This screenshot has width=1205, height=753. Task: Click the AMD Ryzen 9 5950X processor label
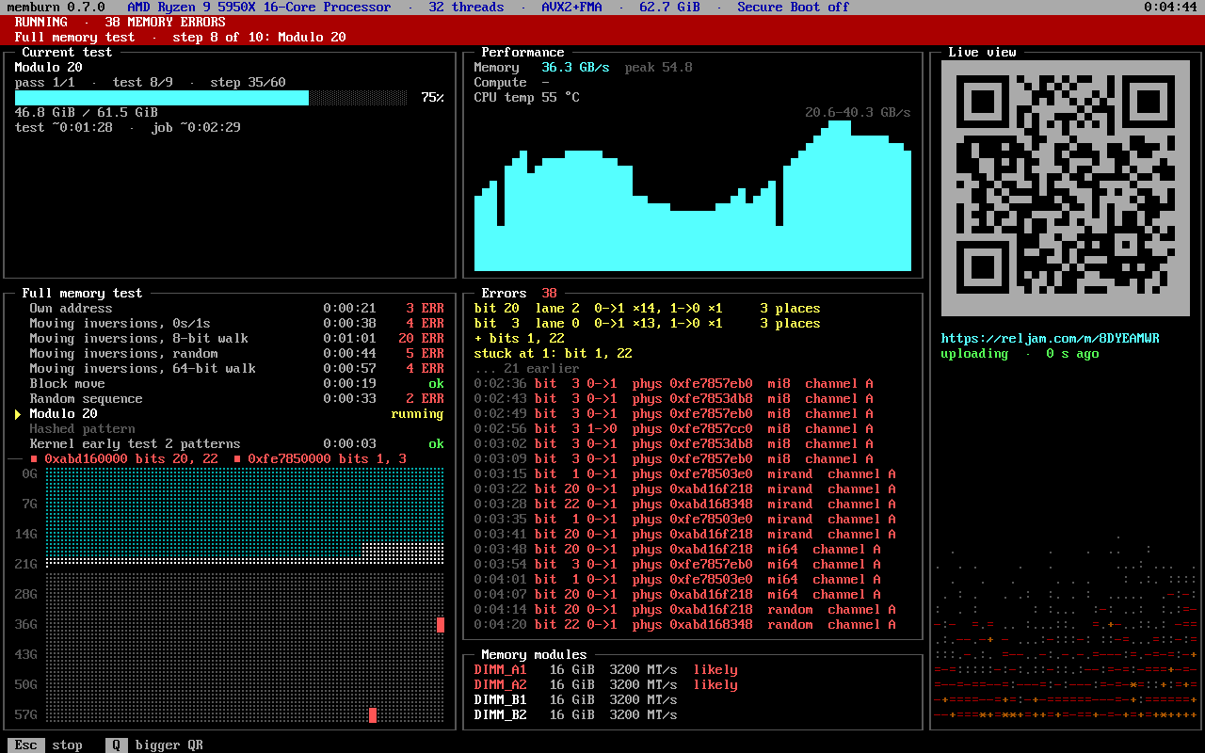(260, 8)
